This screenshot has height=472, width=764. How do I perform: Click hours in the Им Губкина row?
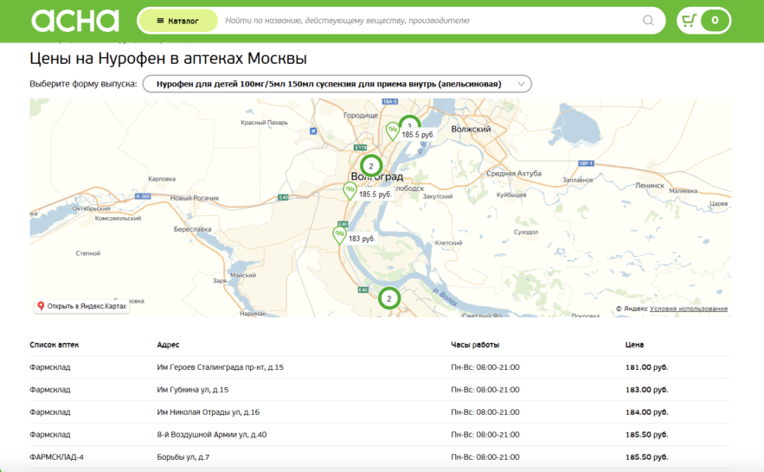click(x=485, y=390)
